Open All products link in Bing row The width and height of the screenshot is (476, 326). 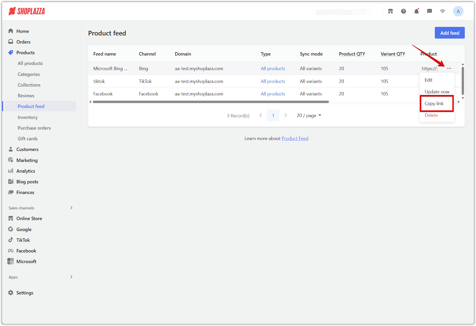point(273,68)
